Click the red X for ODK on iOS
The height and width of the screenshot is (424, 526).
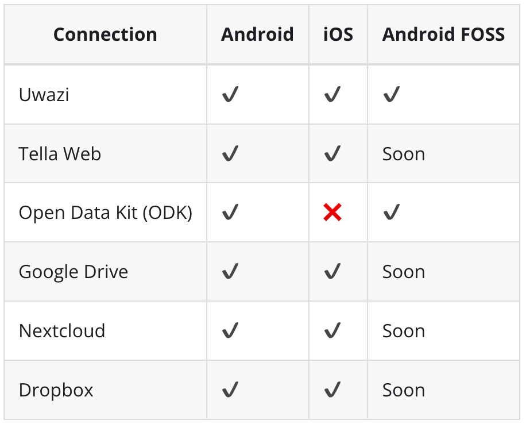332,212
